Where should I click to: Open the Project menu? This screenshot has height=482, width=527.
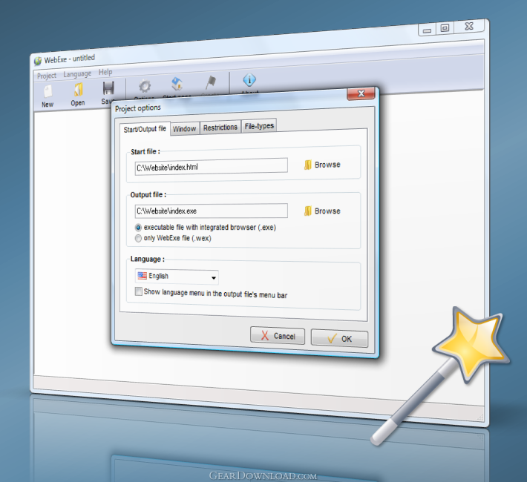pos(47,76)
